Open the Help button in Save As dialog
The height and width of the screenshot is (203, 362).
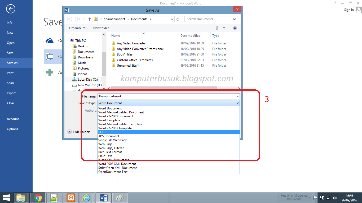point(235,28)
